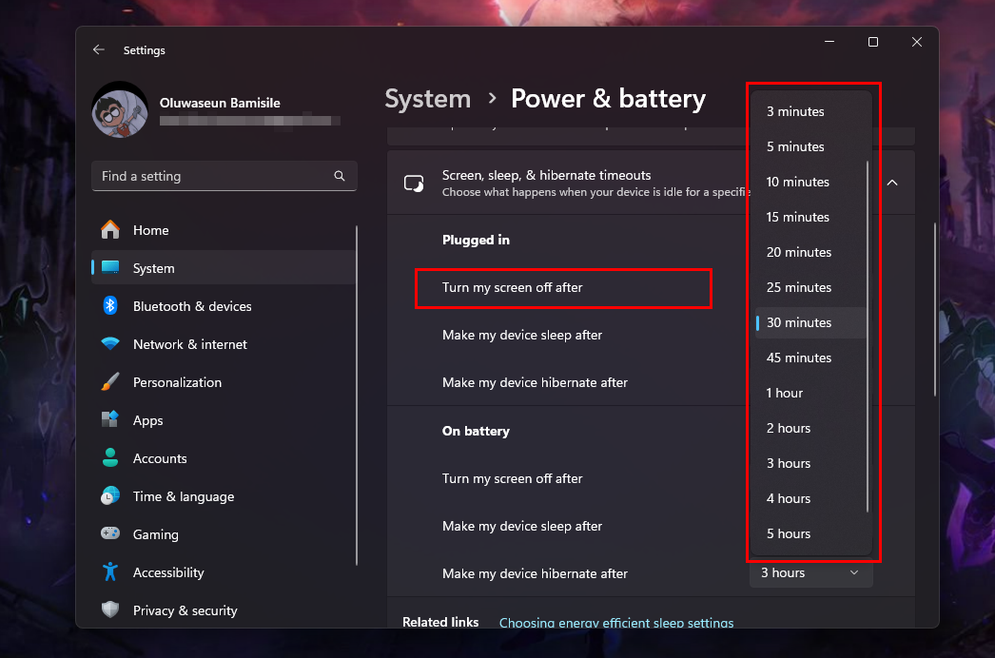The height and width of the screenshot is (658, 995).
Task: Open Time & language settings
Action: click(184, 496)
